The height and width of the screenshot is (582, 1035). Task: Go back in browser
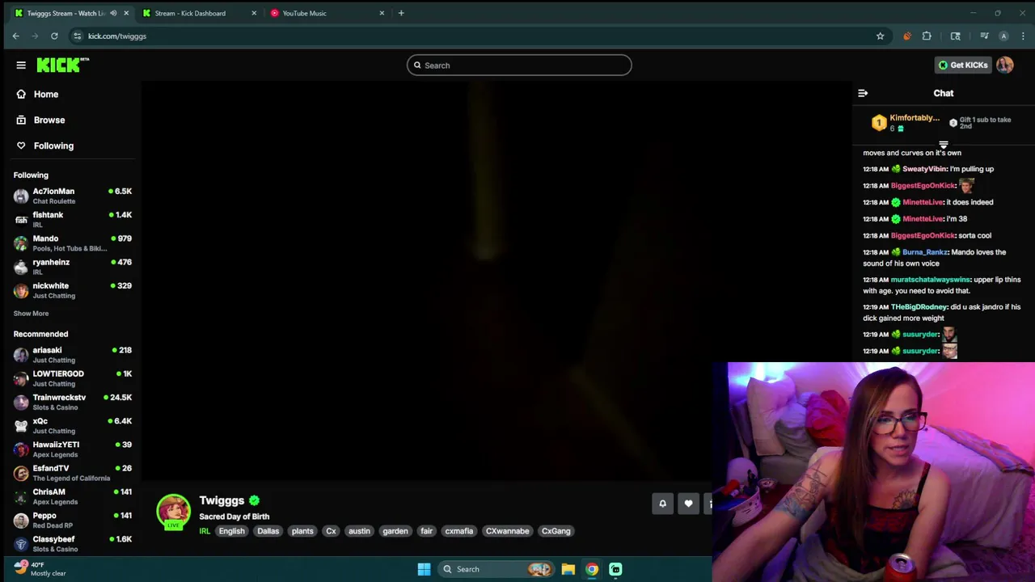tap(15, 36)
